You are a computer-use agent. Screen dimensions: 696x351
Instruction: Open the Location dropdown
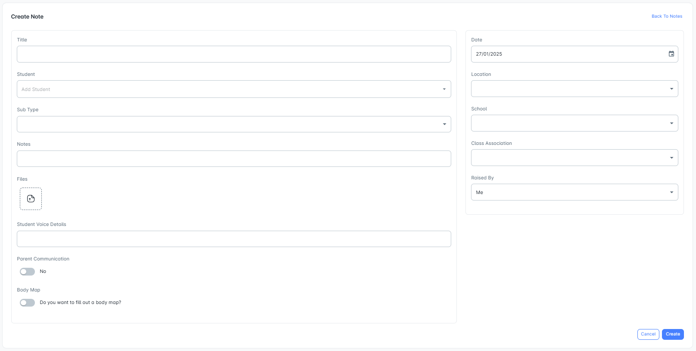(574, 89)
